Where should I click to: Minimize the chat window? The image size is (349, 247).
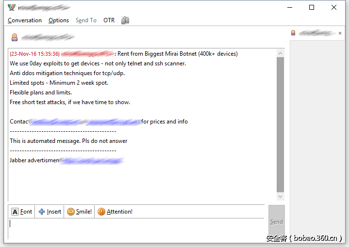(290, 8)
